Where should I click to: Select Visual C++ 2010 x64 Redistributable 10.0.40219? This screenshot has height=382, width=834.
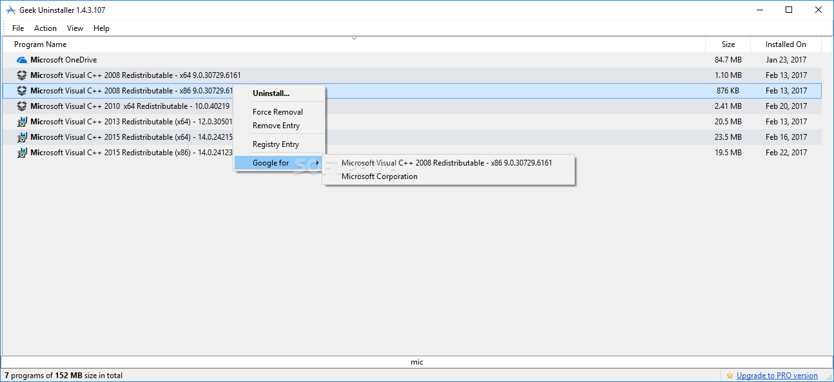coord(411,106)
